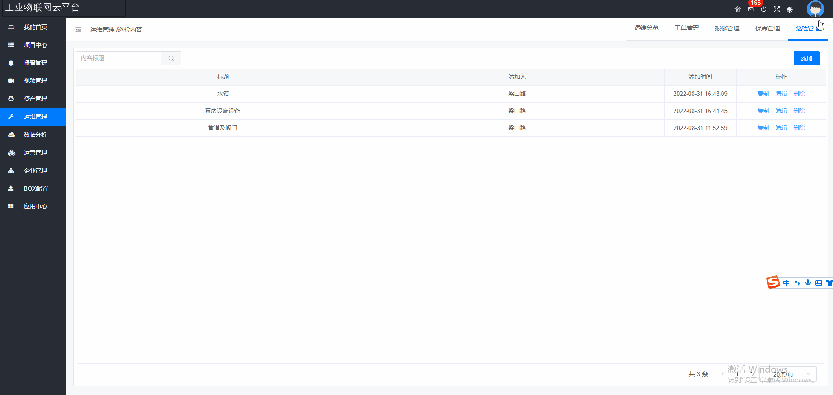Switch to the 报修管理 tab
This screenshot has height=395, width=833.
point(727,28)
